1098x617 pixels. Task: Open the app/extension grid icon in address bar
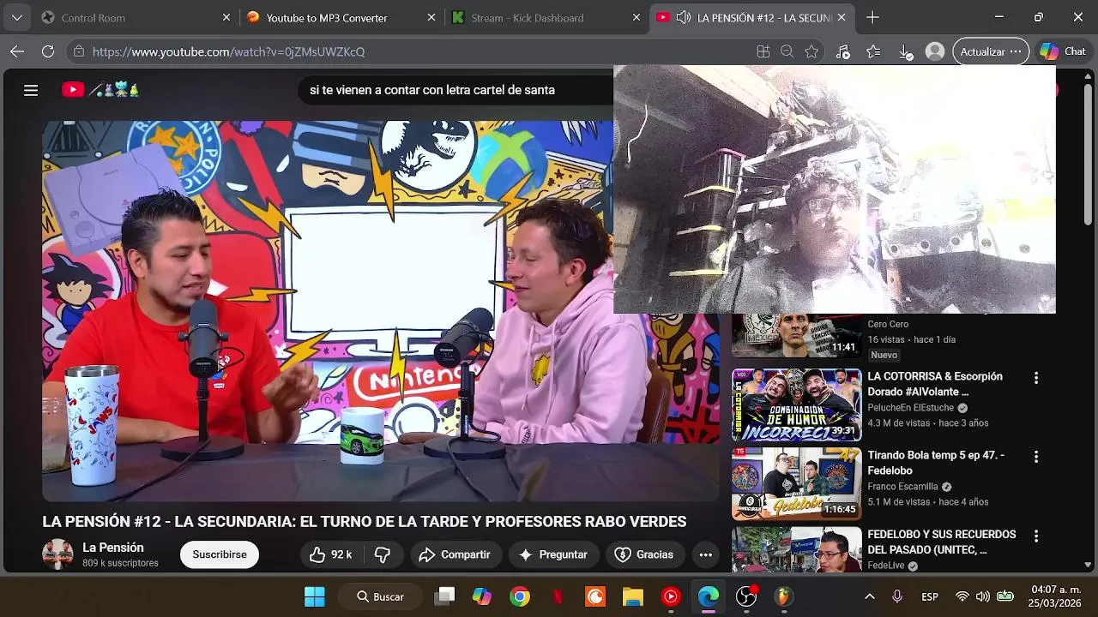coord(763,51)
